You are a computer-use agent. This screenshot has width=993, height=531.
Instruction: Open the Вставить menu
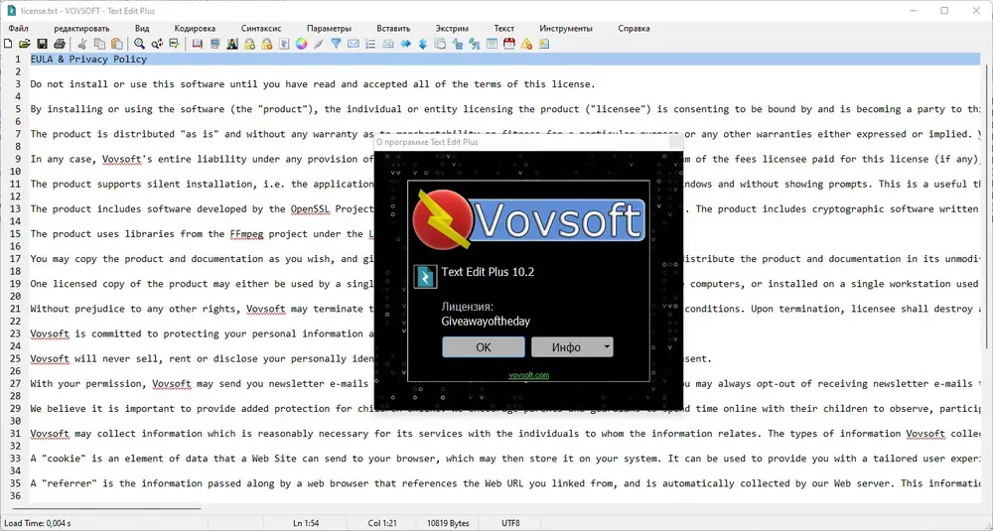pos(393,29)
